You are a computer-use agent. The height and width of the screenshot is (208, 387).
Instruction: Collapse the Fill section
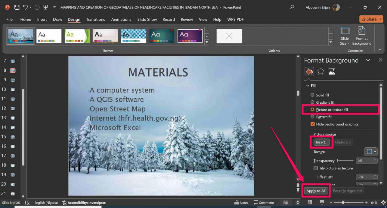pyautogui.click(x=308, y=86)
